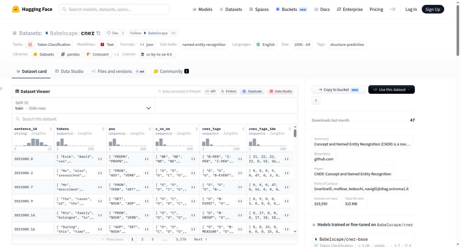Sort by pos column
The image size is (460, 247).
point(150,129)
